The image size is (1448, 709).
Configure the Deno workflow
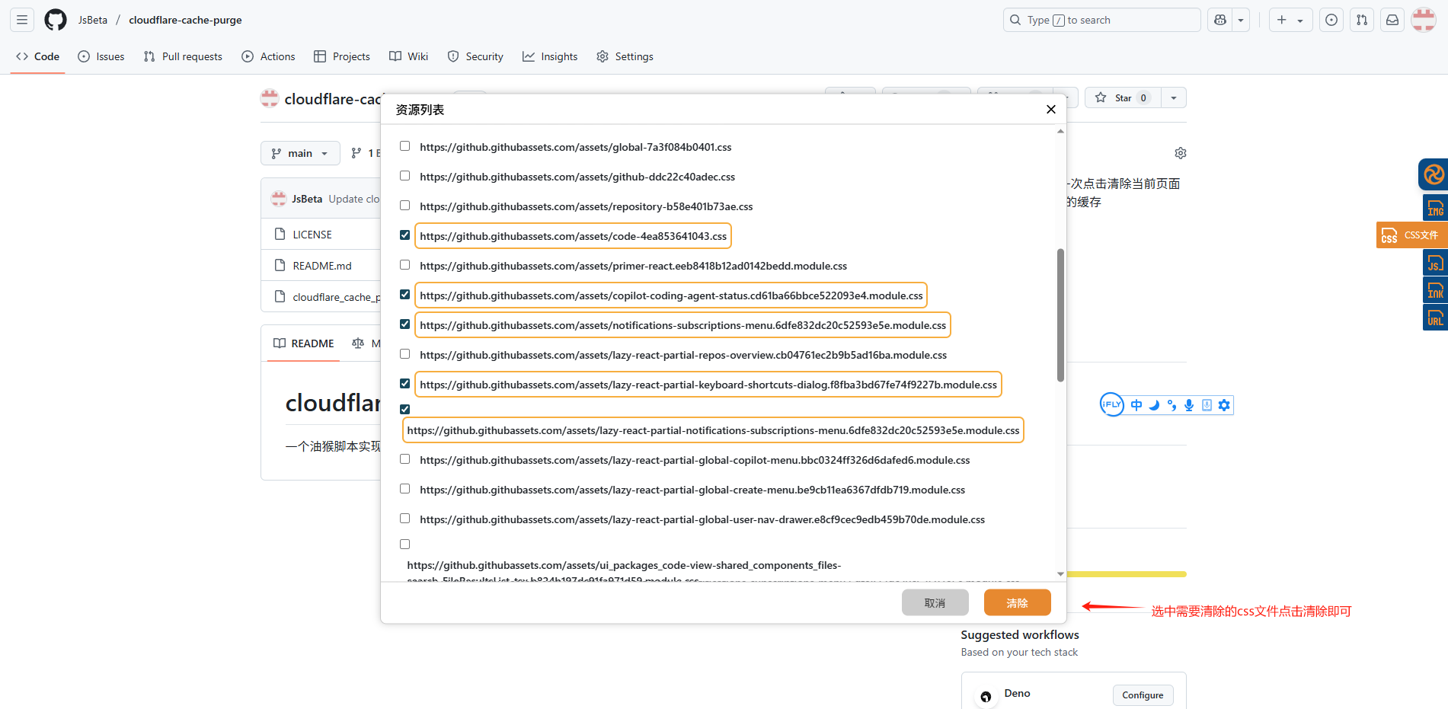point(1143,695)
